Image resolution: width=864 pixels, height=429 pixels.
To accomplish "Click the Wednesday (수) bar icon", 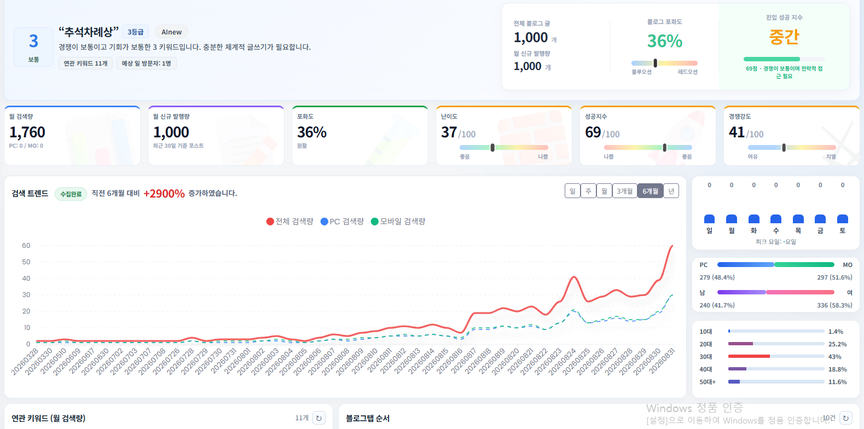I will pos(776,219).
